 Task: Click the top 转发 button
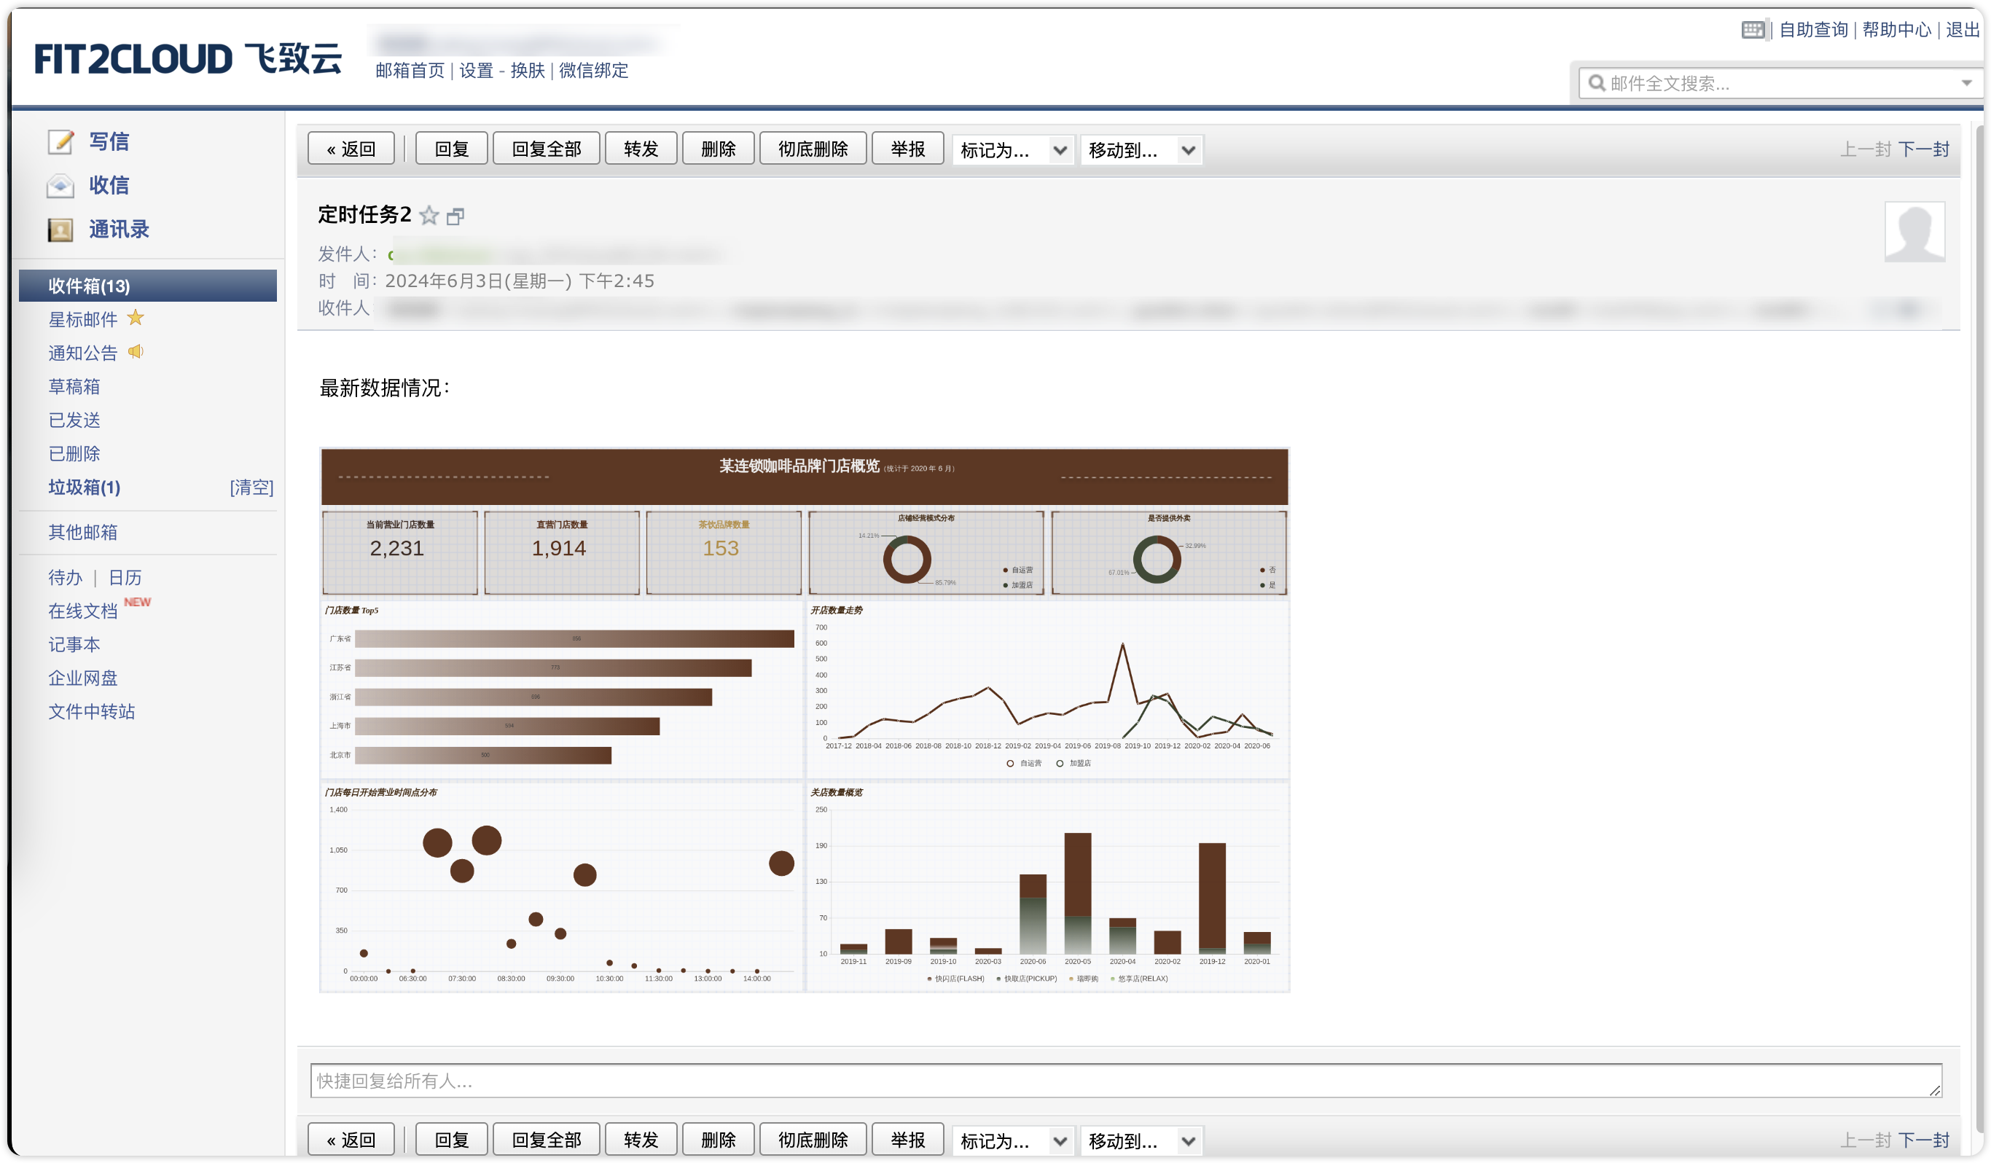641,149
